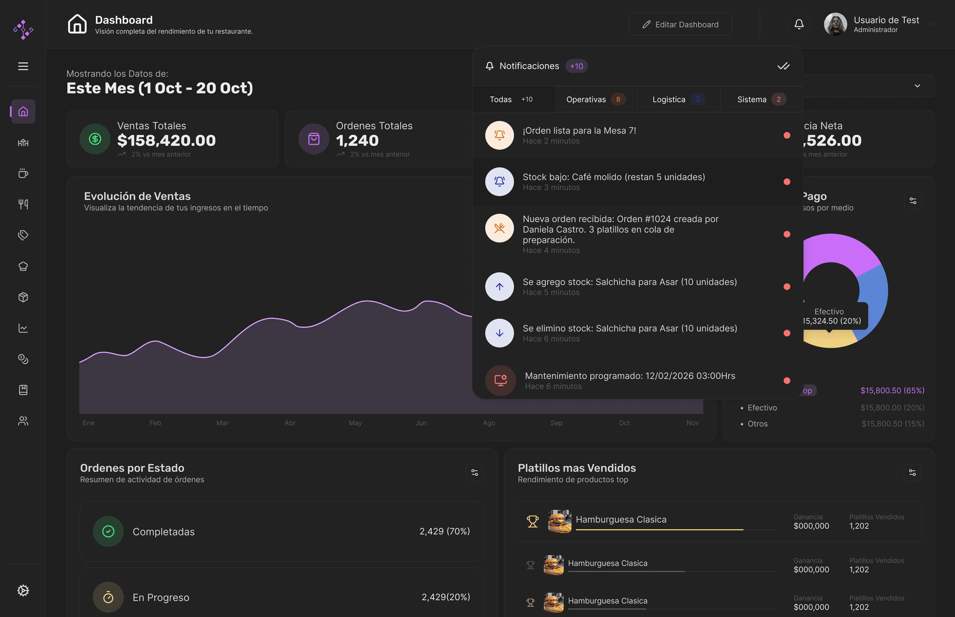Open the analytics chart icon in the sidebar

point(23,328)
